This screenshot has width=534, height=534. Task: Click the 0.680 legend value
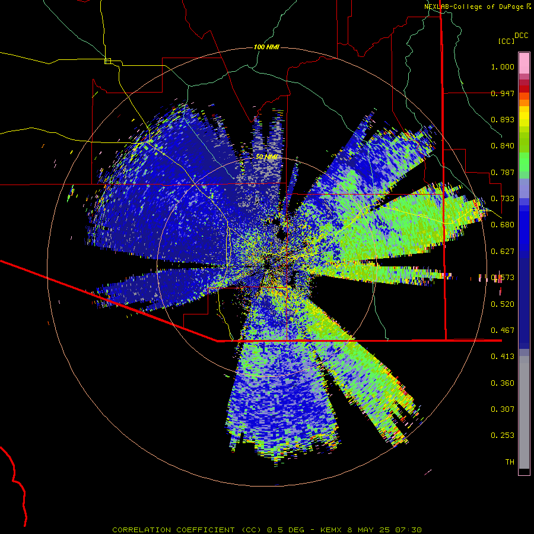click(503, 225)
